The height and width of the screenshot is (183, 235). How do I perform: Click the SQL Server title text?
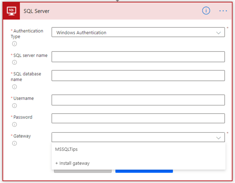pos(36,11)
